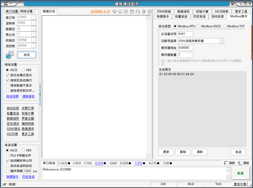Screen dimensions: 253x188
Task: Select Modbus-ASCII protocol type
Action: pyautogui.click(x=209, y=26)
